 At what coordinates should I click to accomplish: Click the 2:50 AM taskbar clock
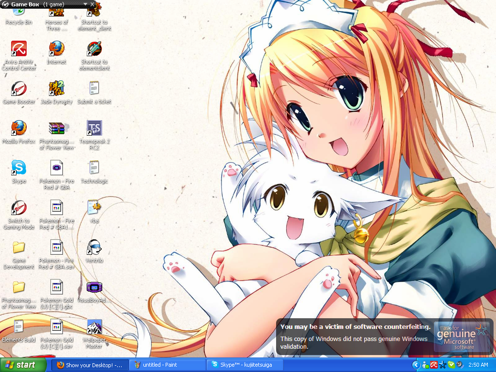pyautogui.click(x=478, y=365)
